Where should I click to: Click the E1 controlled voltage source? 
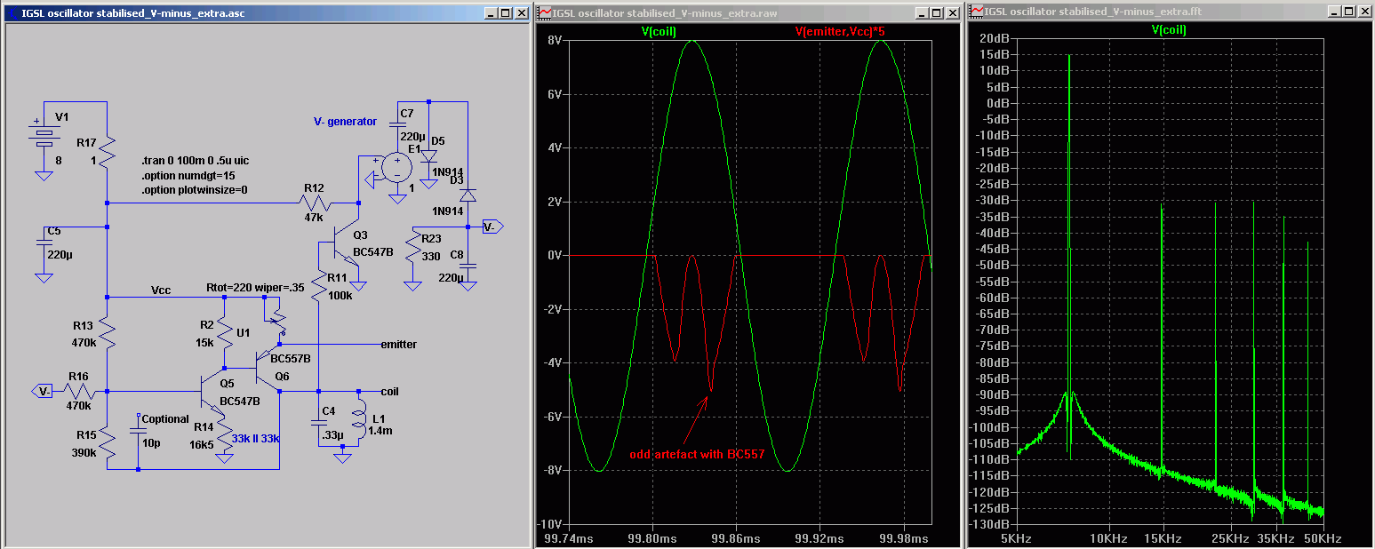396,166
